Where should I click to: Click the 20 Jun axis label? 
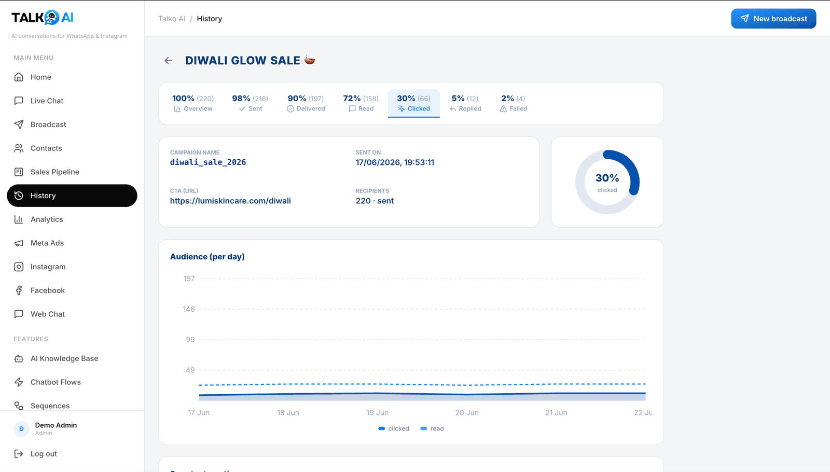coord(467,413)
